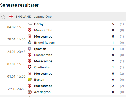The image size is (126, 97).
Task: Click Ipswich's final score of 4
Action: pyautogui.click(x=113, y=49)
